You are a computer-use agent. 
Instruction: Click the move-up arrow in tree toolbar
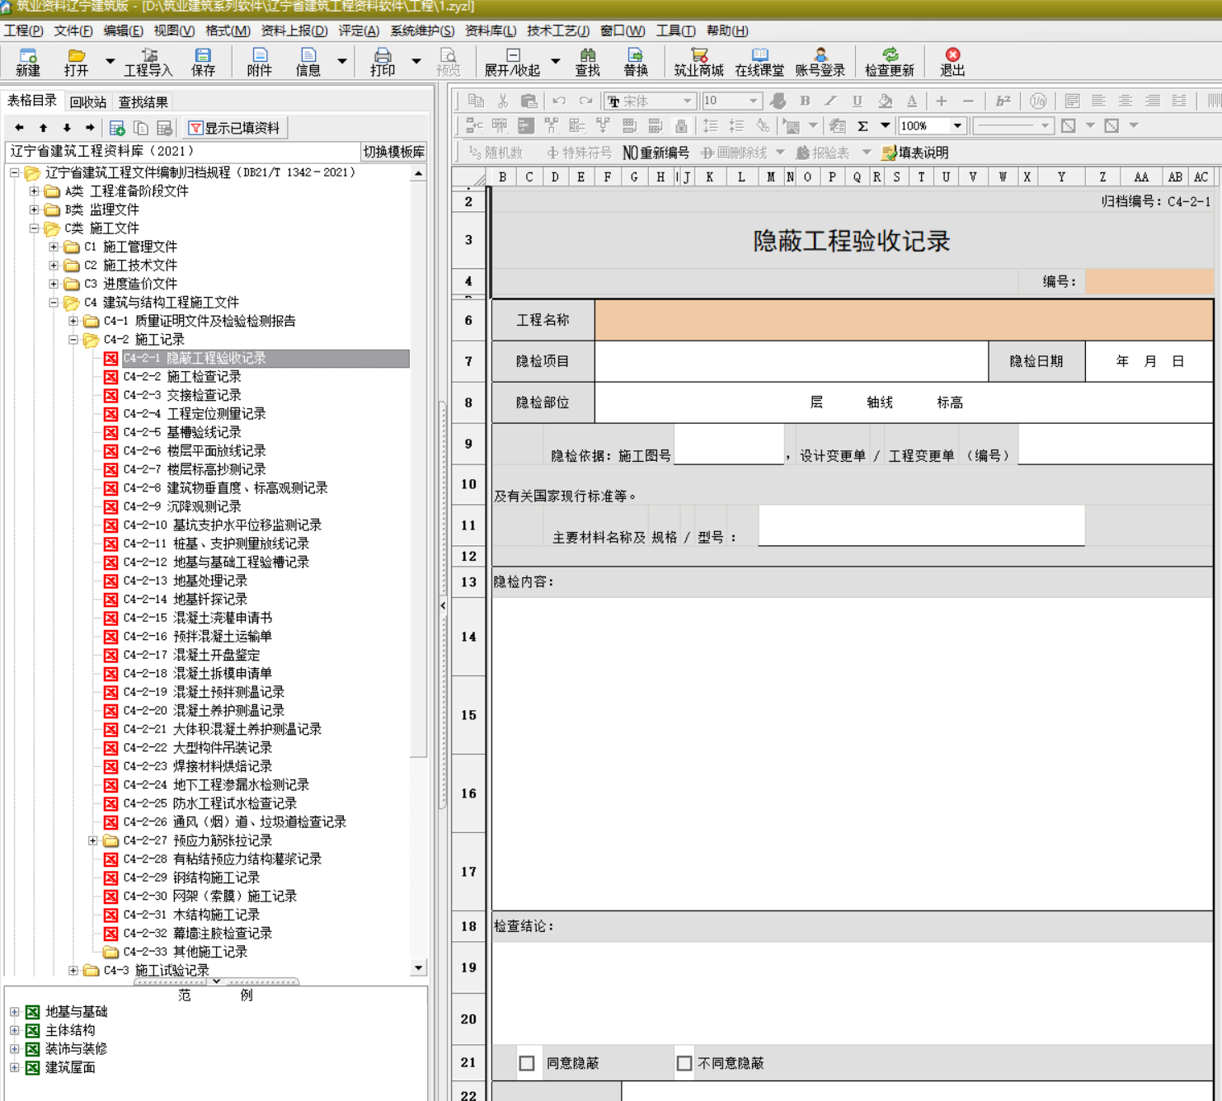[43, 128]
